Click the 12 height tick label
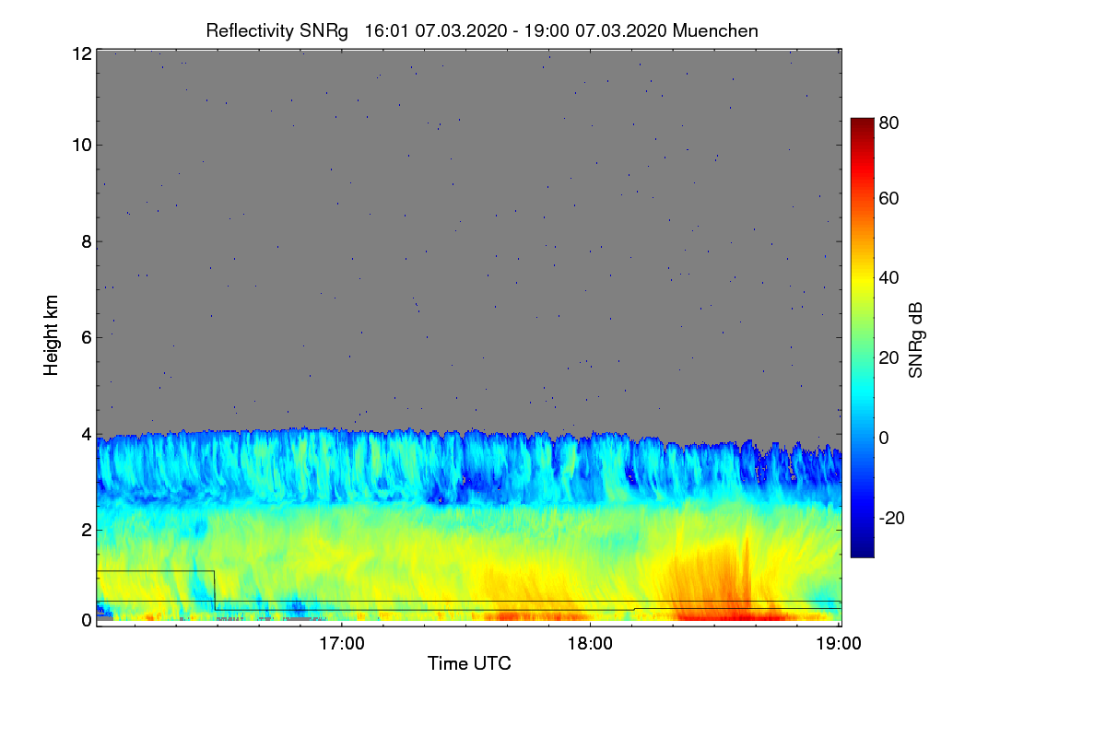The width and height of the screenshot is (1106, 737). point(82,53)
